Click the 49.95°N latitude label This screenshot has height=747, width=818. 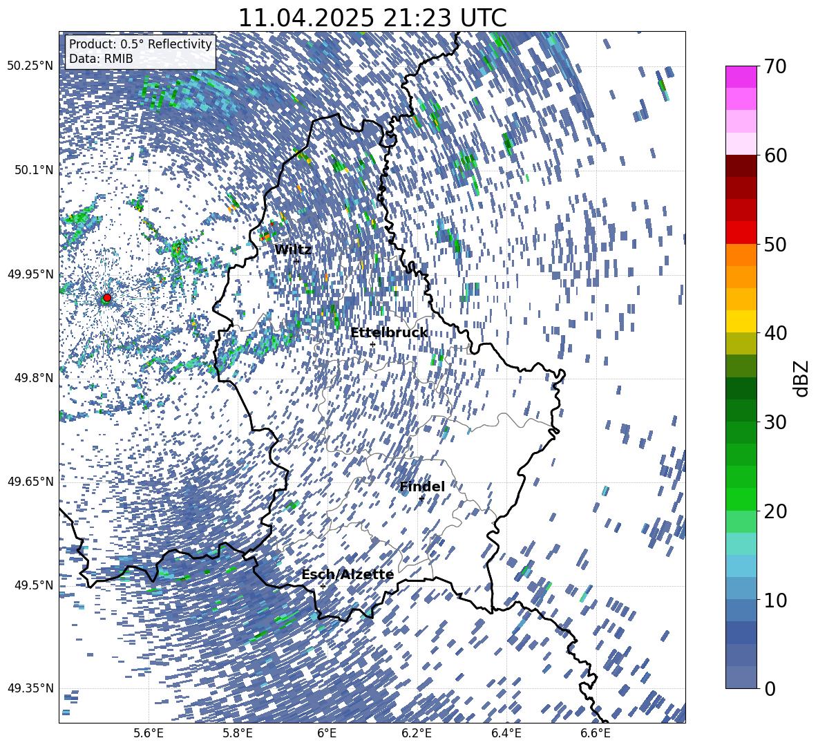coord(30,274)
